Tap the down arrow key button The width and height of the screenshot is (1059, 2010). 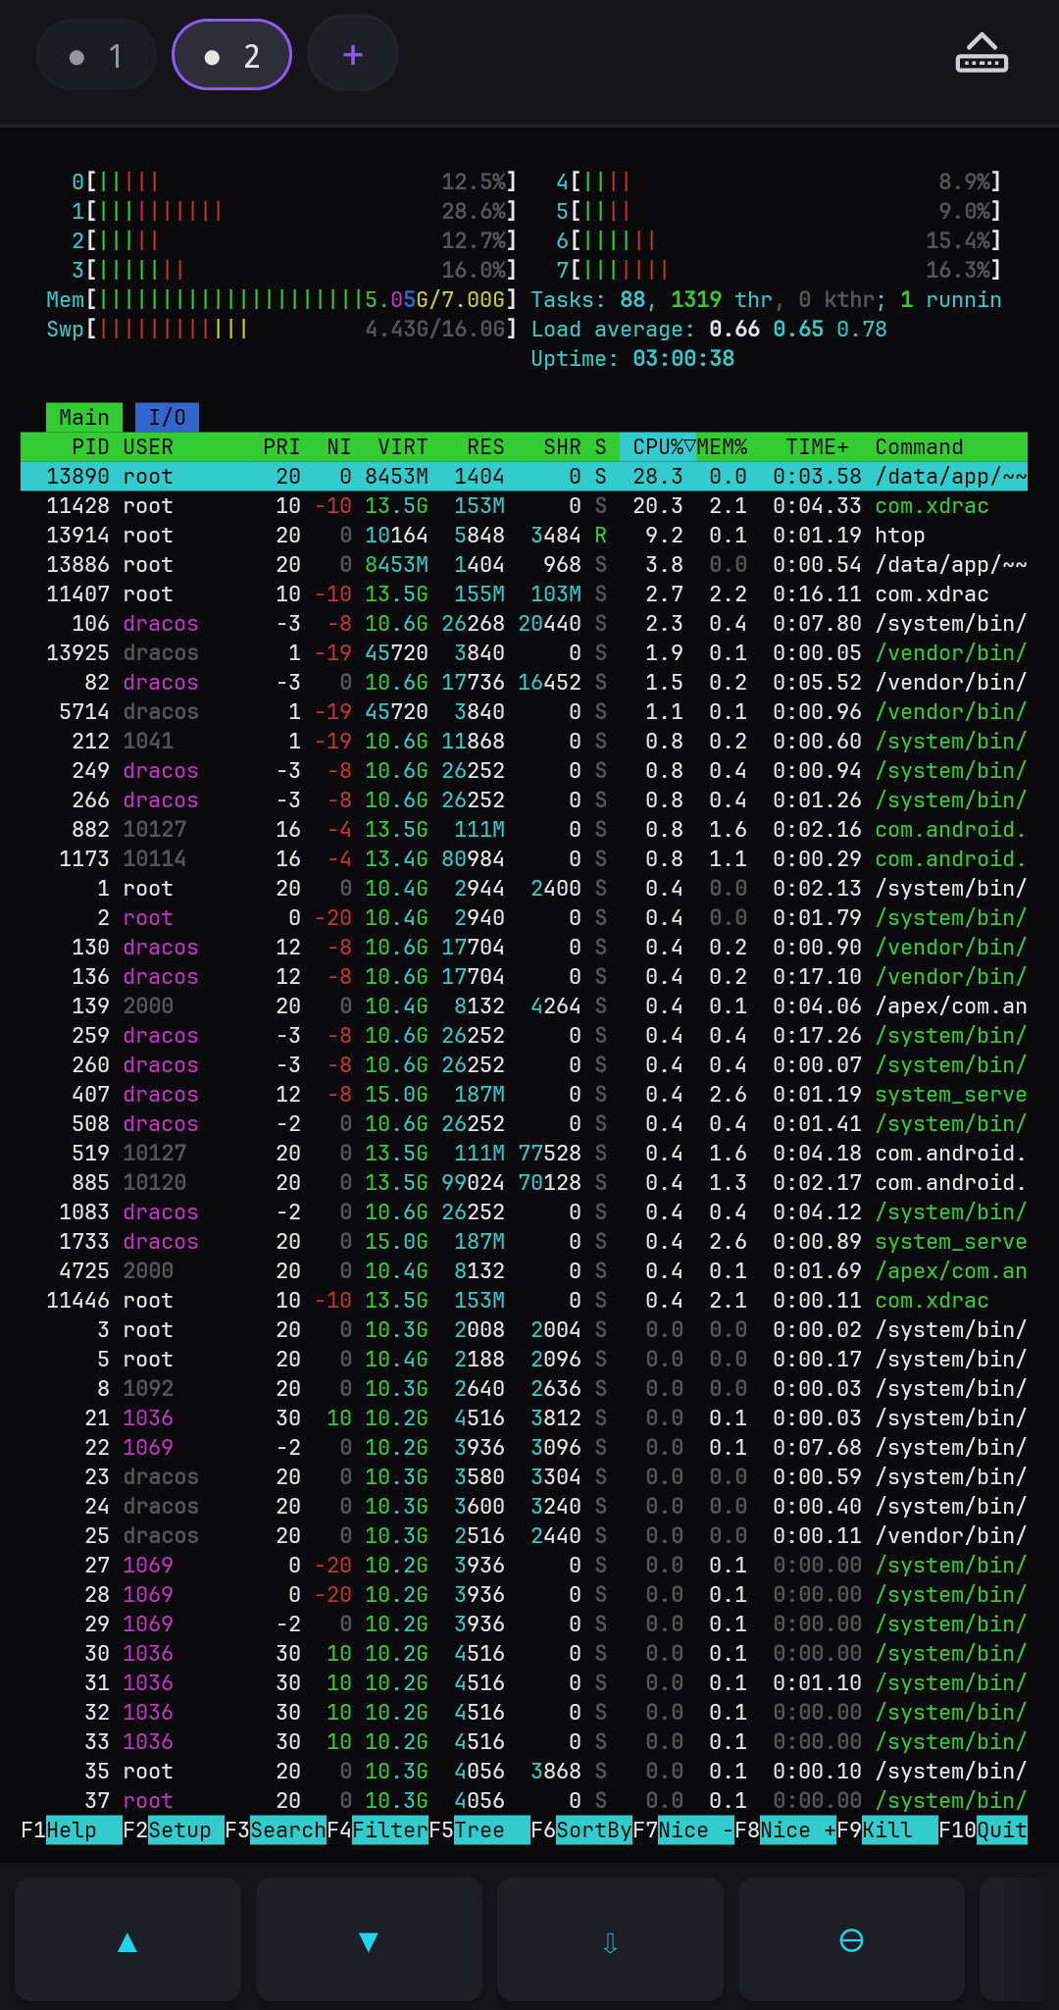pos(369,1940)
